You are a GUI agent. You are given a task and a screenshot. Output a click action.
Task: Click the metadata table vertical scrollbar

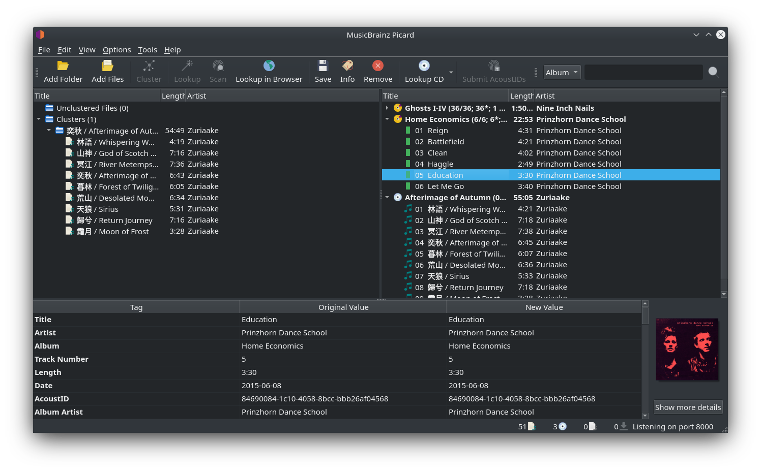(x=645, y=360)
